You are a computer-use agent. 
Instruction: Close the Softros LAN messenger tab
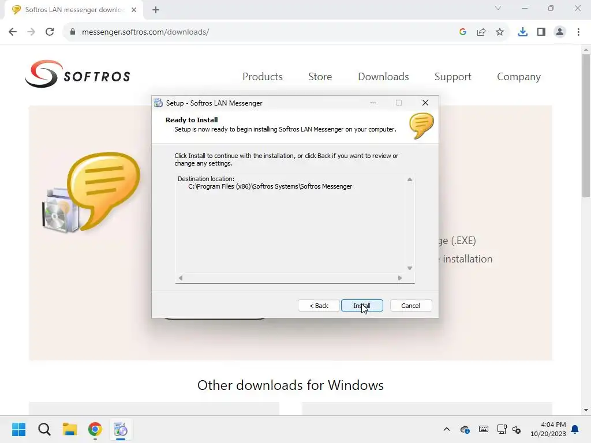(134, 10)
